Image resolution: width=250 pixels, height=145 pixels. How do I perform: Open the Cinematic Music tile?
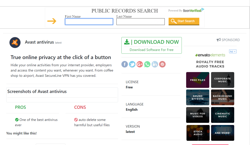pyautogui.click(x=222, y=115)
